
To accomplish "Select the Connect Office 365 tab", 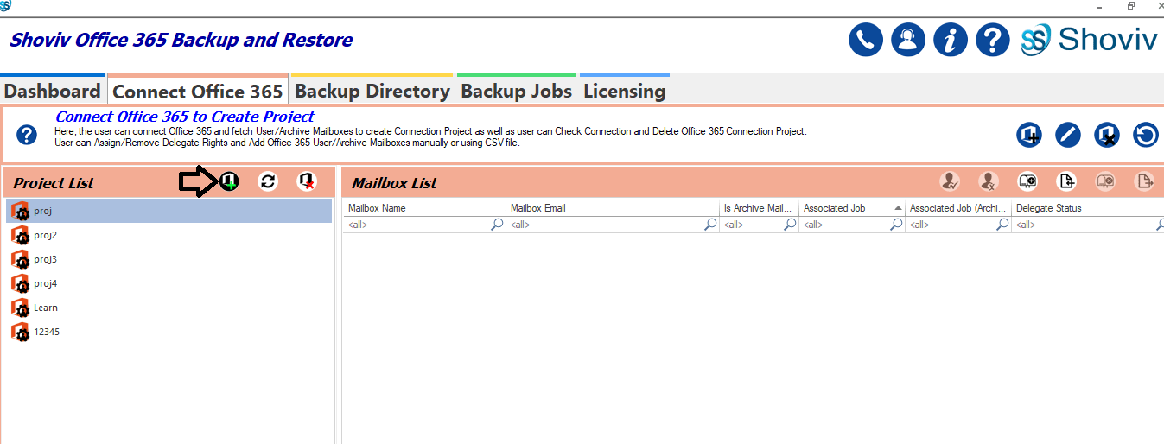I will click(x=198, y=91).
